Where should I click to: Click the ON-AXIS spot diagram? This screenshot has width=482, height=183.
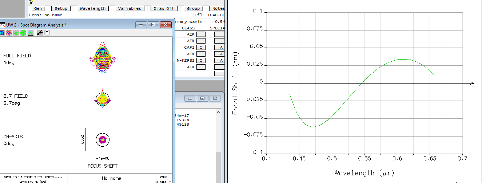103,139
